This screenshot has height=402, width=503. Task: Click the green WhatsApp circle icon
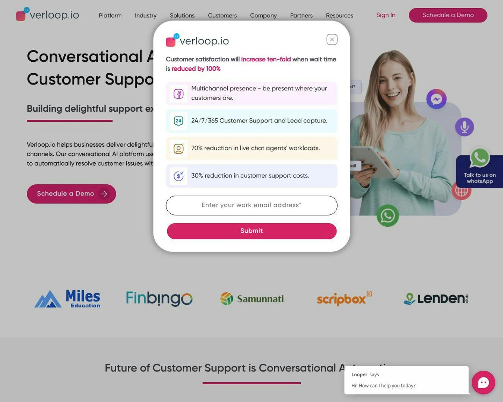[387, 216]
